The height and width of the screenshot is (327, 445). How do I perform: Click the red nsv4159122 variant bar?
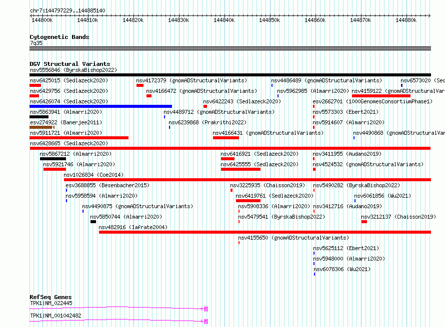coord(381,96)
